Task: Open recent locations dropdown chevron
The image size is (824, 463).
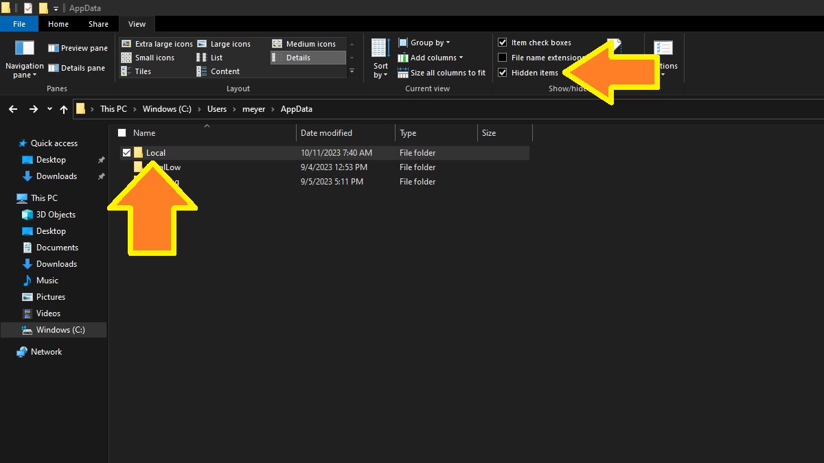Action: 49,109
